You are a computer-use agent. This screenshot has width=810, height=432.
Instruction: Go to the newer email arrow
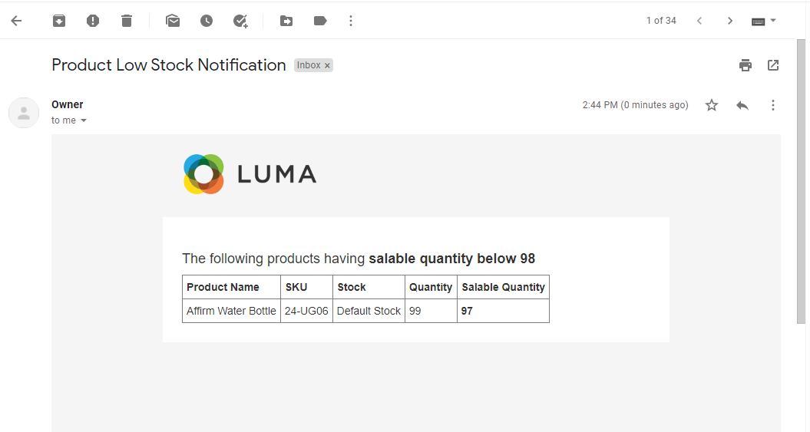click(x=699, y=21)
